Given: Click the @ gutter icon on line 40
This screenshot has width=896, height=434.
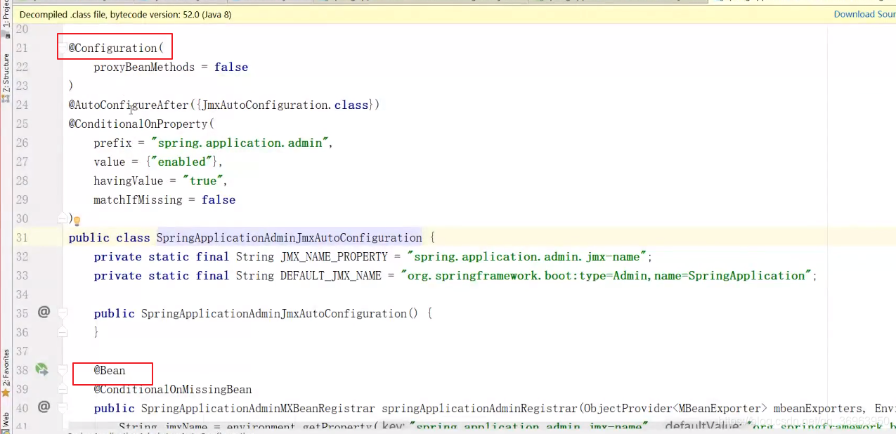Looking at the screenshot, I should coord(44,407).
